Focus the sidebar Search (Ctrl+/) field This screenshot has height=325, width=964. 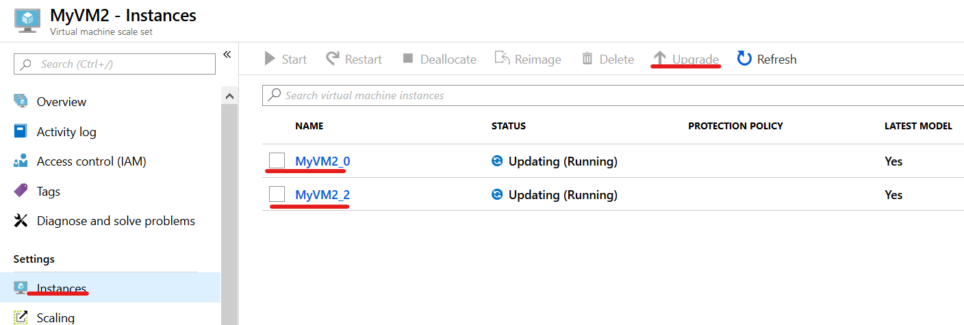pyautogui.click(x=114, y=64)
